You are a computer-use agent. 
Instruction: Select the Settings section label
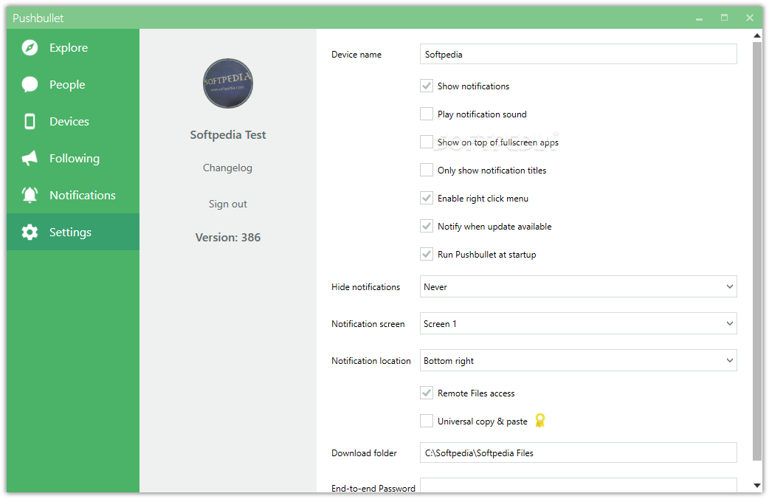70,232
